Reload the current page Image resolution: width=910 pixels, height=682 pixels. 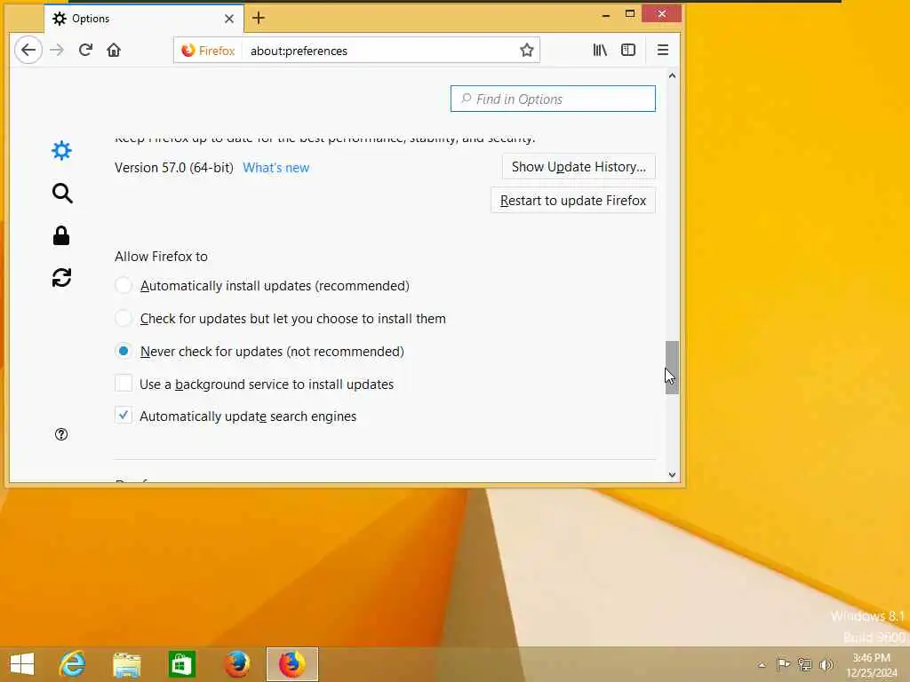85,50
